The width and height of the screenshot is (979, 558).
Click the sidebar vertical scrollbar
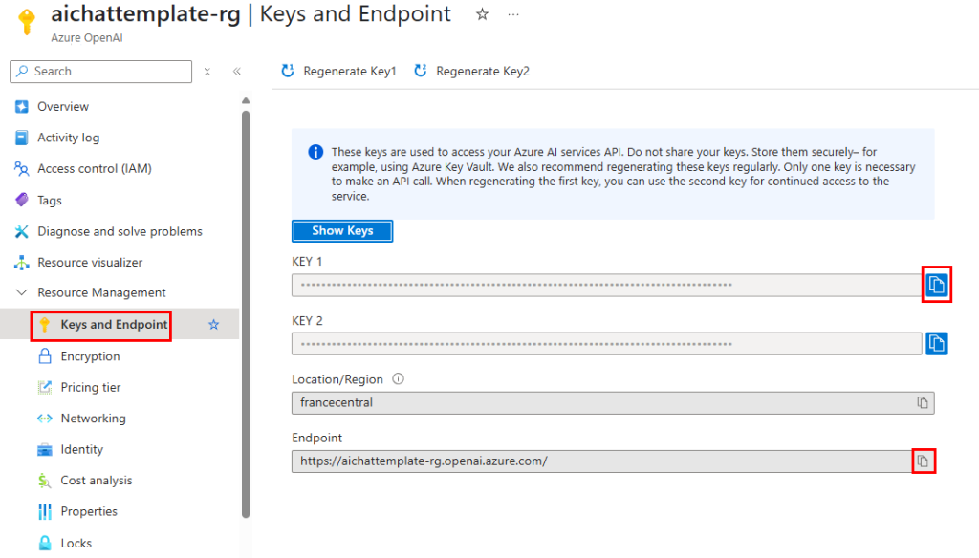tap(246, 314)
